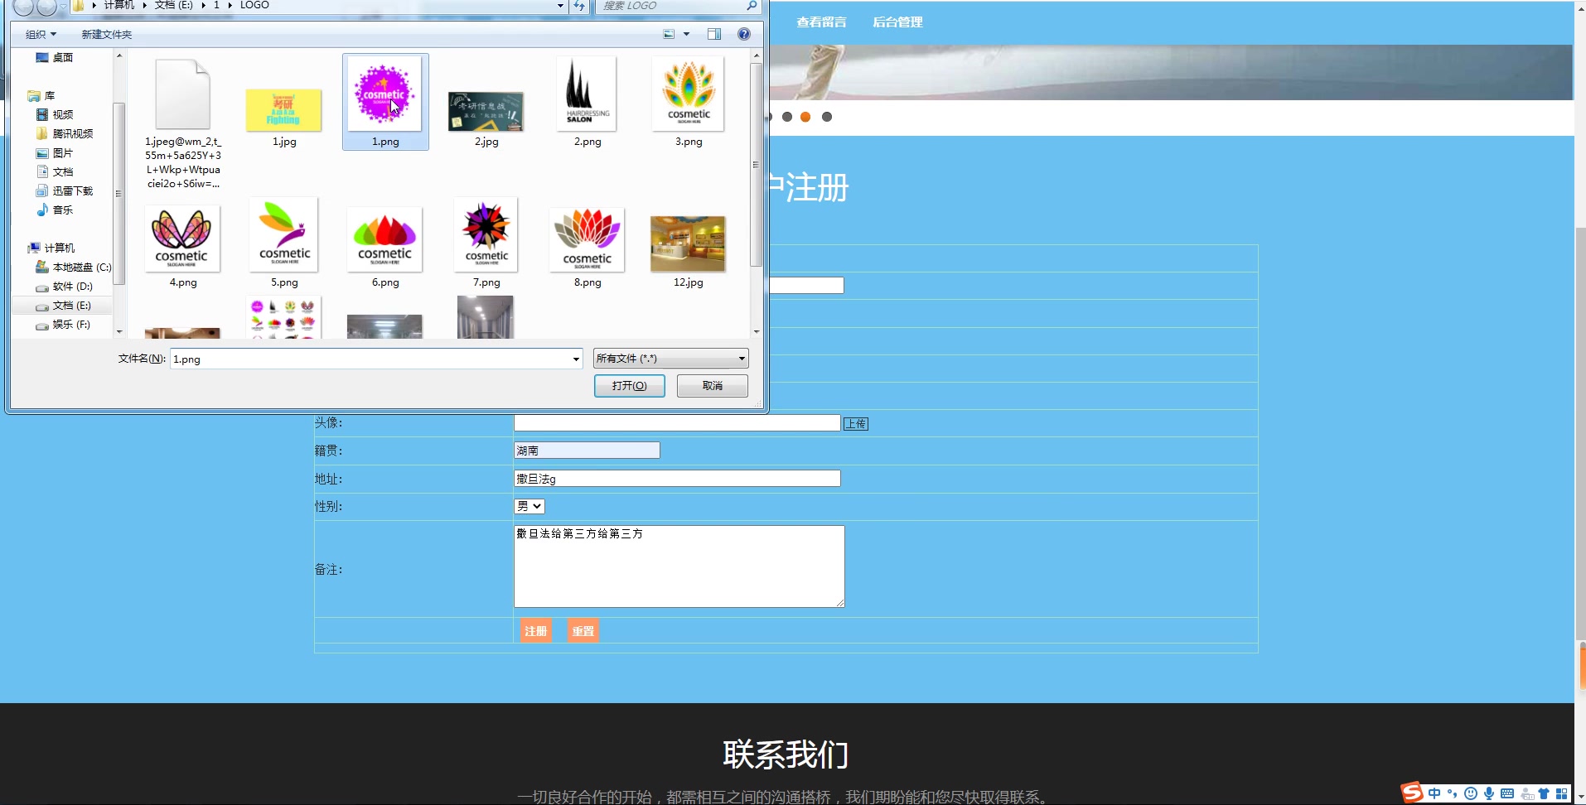Viewport: 1586px width, 805px height.
Task: Open view options dropdown arrow
Action: click(x=686, y=34)
